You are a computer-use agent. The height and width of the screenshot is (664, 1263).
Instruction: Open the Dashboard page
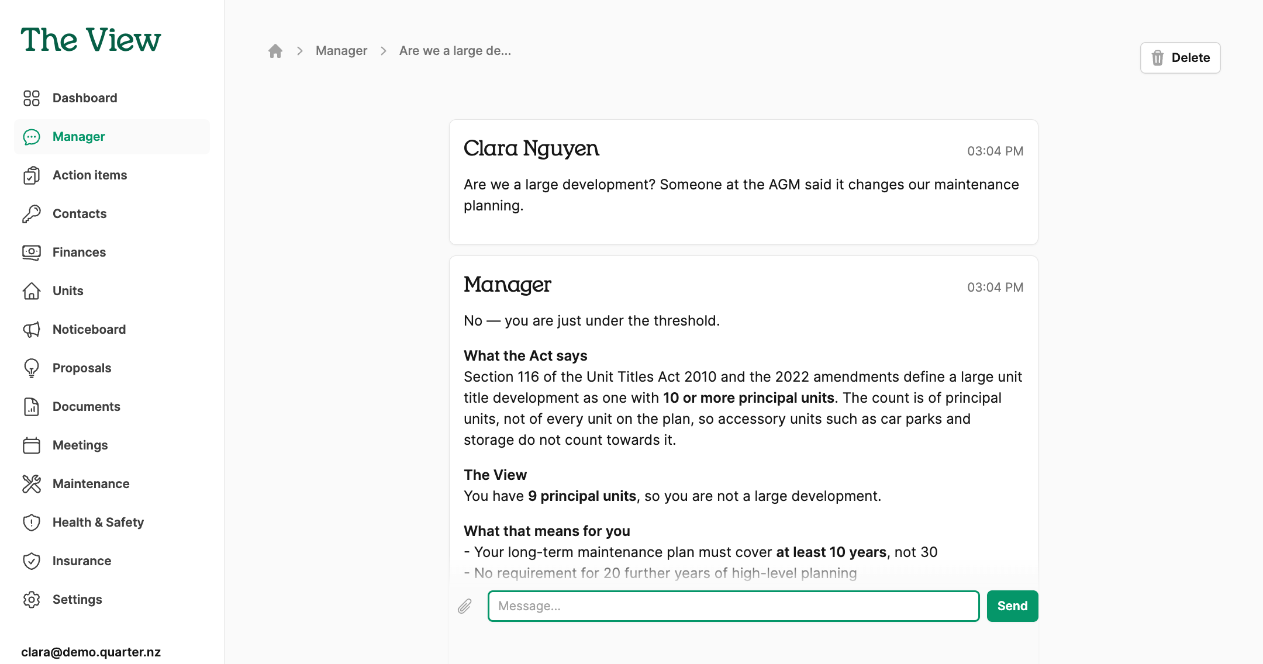[x=112, y=98]
